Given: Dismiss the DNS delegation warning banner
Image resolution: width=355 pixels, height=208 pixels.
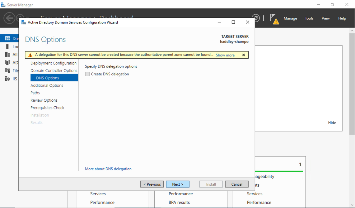Looking at the screenshot, I should click(x=244, y=55).
